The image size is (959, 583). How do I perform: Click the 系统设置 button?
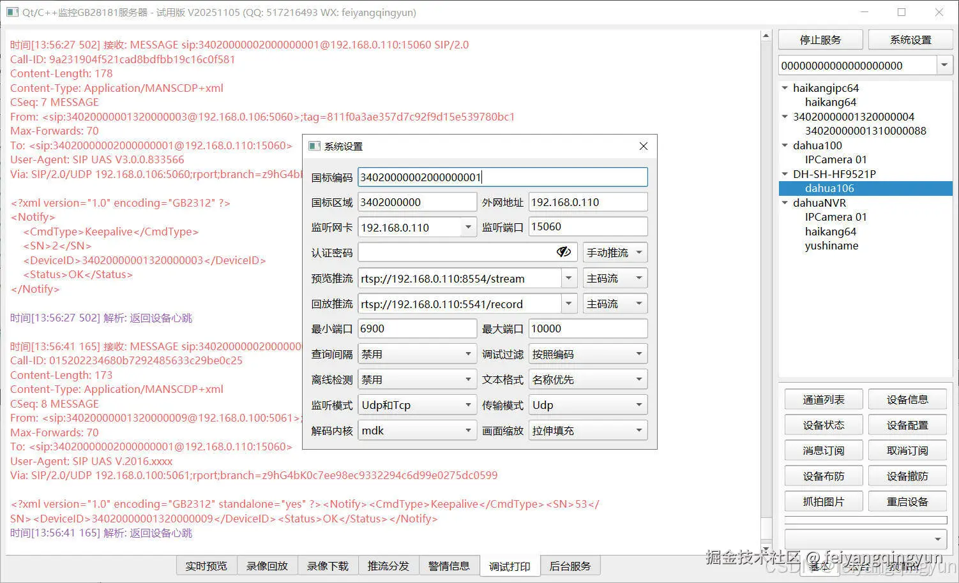(910, 40)
